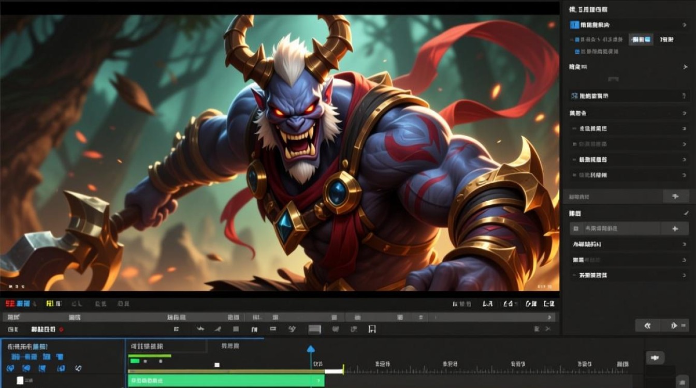Click the red record dot in the editing toolbar
This screenshot has height=388, width=696.
coord(62,329)
